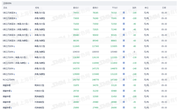
Task: Open chart icon beside 122205 average price
Action: click(124, 57)
